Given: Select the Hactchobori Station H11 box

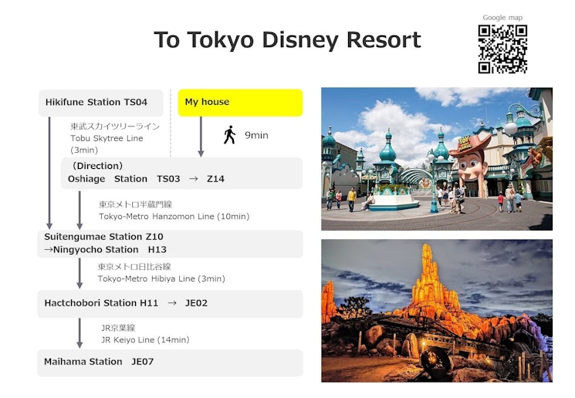Looking at the screenshot, I should point(170,303).
